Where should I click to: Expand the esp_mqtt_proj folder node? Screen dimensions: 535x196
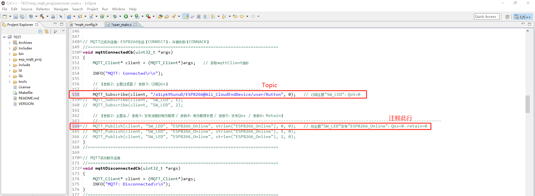point(9,59)
